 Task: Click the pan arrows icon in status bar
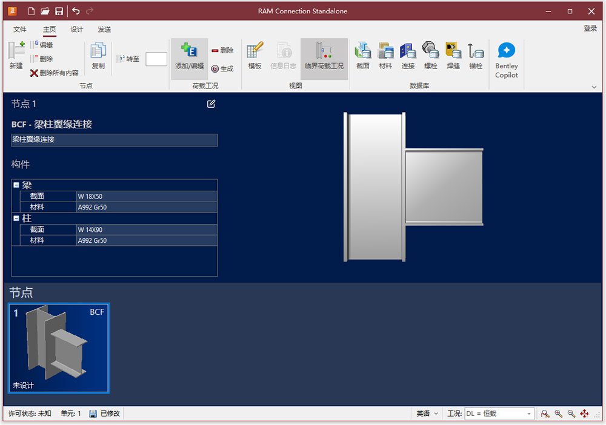click(584, 414)
